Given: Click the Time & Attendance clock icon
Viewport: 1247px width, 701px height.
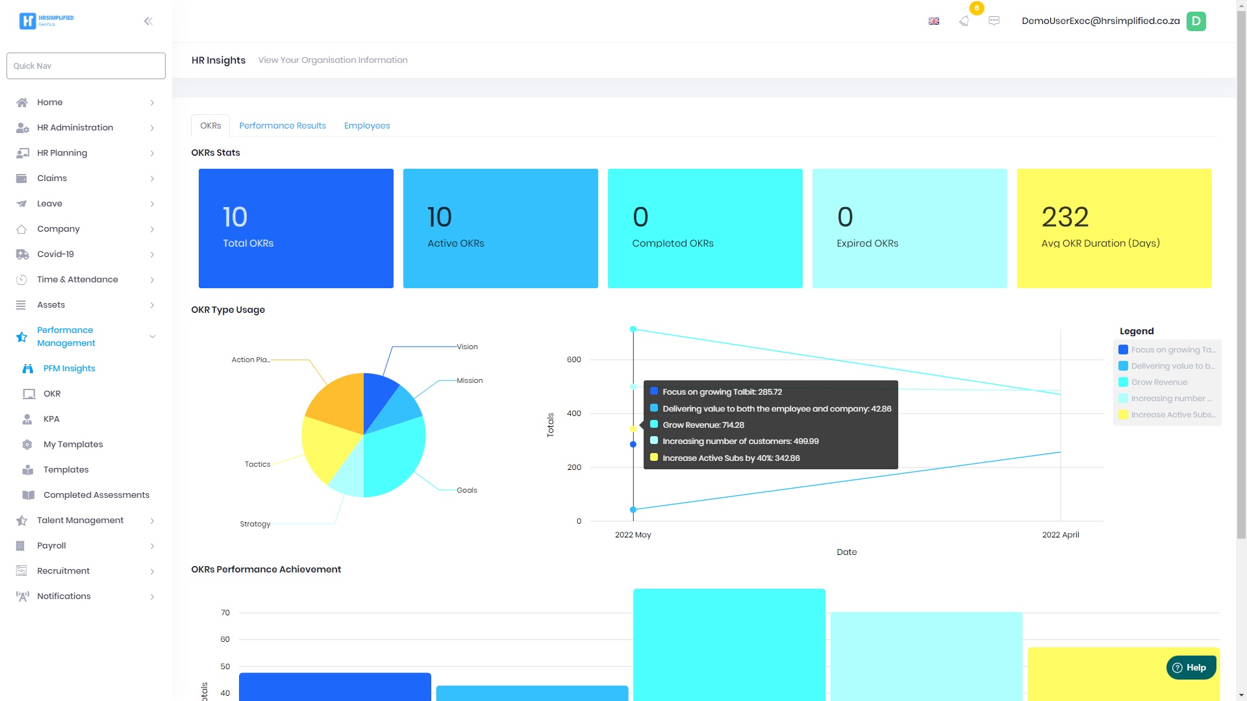Looking at the screenshot, I should [21, 279].
